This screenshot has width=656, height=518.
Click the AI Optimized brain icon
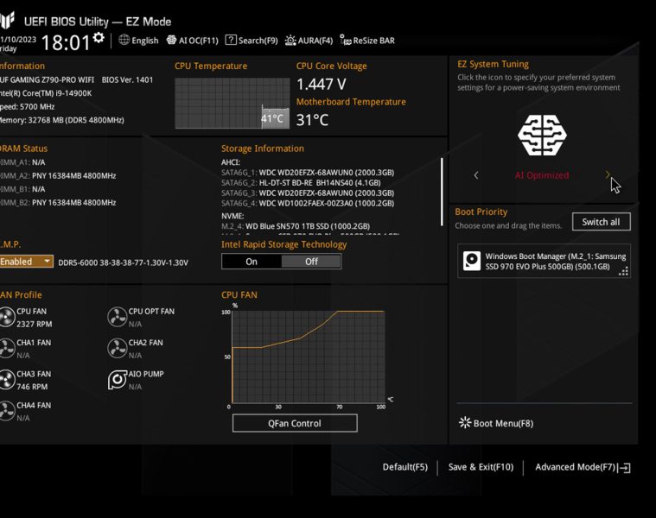542,136
